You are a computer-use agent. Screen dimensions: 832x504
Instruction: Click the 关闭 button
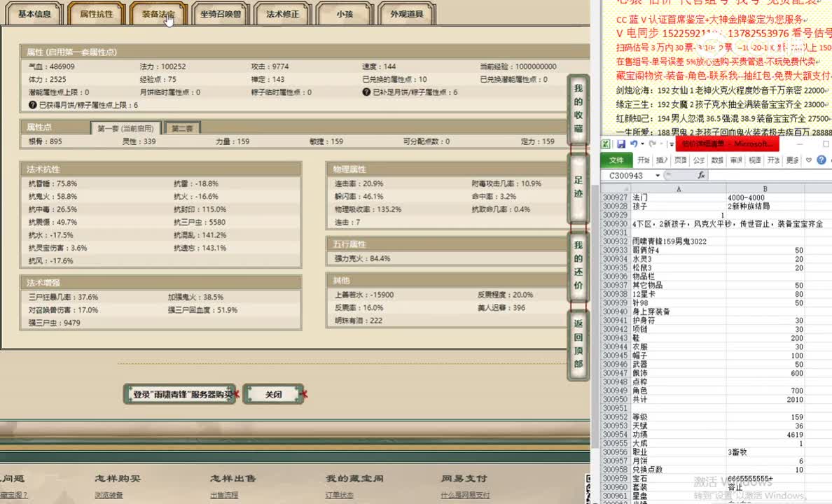pyautogui.click(x=274, y=393)
